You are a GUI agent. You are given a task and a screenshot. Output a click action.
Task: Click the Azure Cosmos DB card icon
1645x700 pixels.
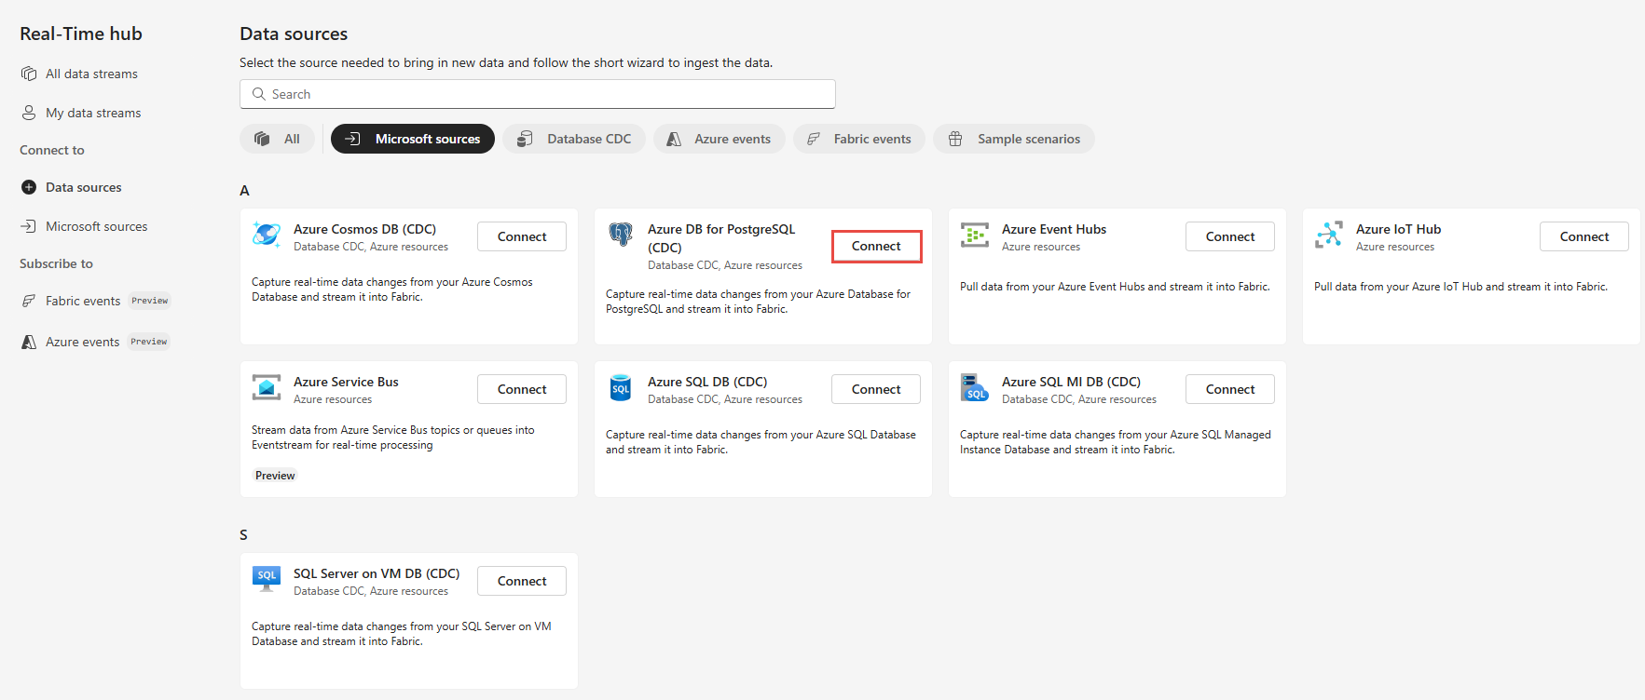pos(267,235)
